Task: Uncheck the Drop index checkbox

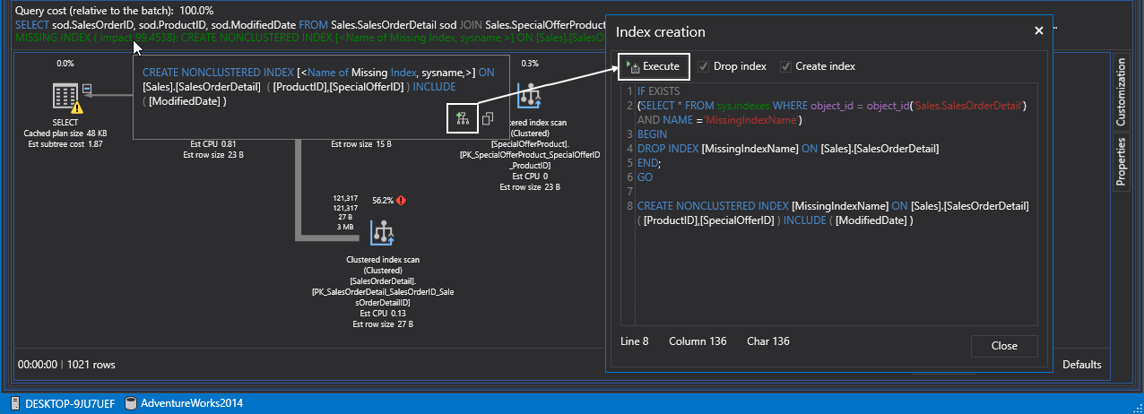Action: pyautogui.click(x=704, y=66)
